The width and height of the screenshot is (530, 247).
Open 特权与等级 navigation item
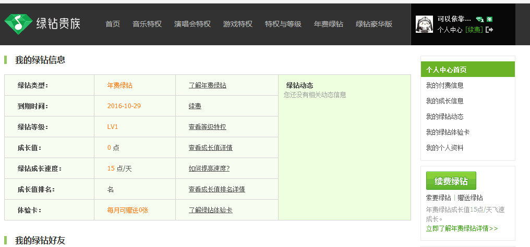tap(283, 24)
